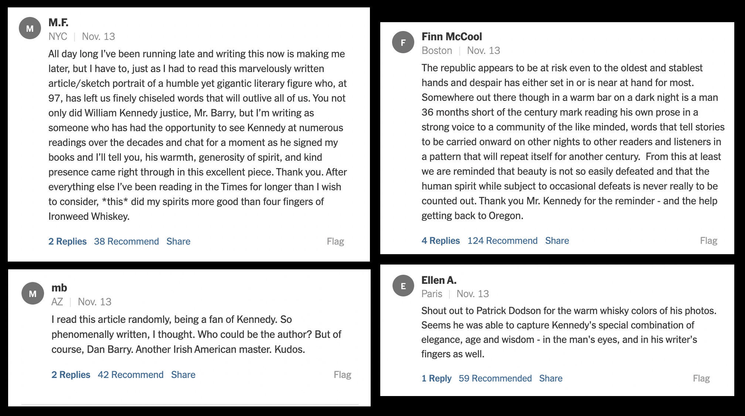Flag mb's comment

342,375
